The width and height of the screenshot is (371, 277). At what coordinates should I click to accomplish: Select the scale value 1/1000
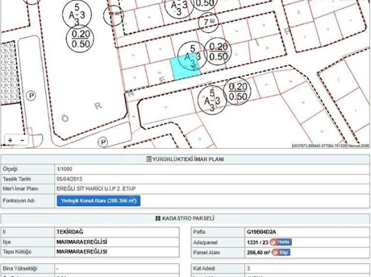(64, 169)
